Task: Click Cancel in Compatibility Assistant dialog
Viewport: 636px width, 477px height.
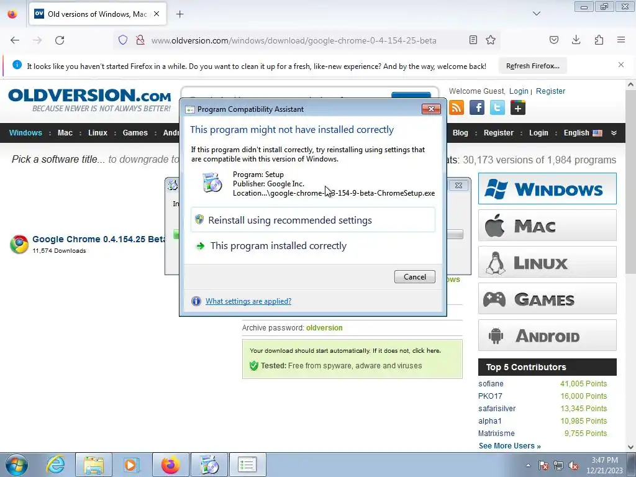Action: 414,276
